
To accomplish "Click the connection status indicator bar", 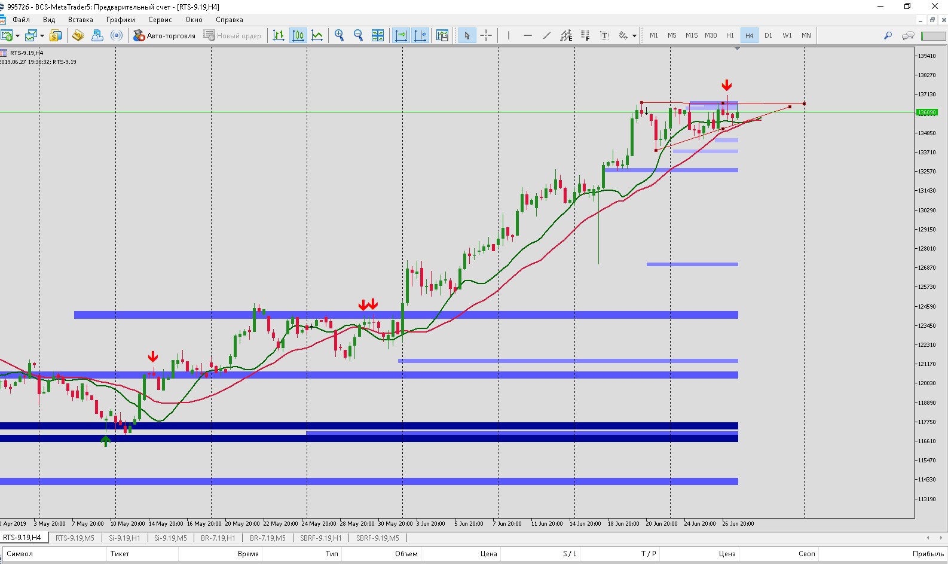I will click(x=933, y=36).
